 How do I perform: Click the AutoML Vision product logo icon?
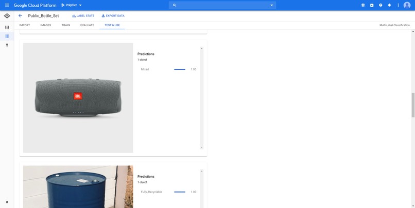point(7,16)
